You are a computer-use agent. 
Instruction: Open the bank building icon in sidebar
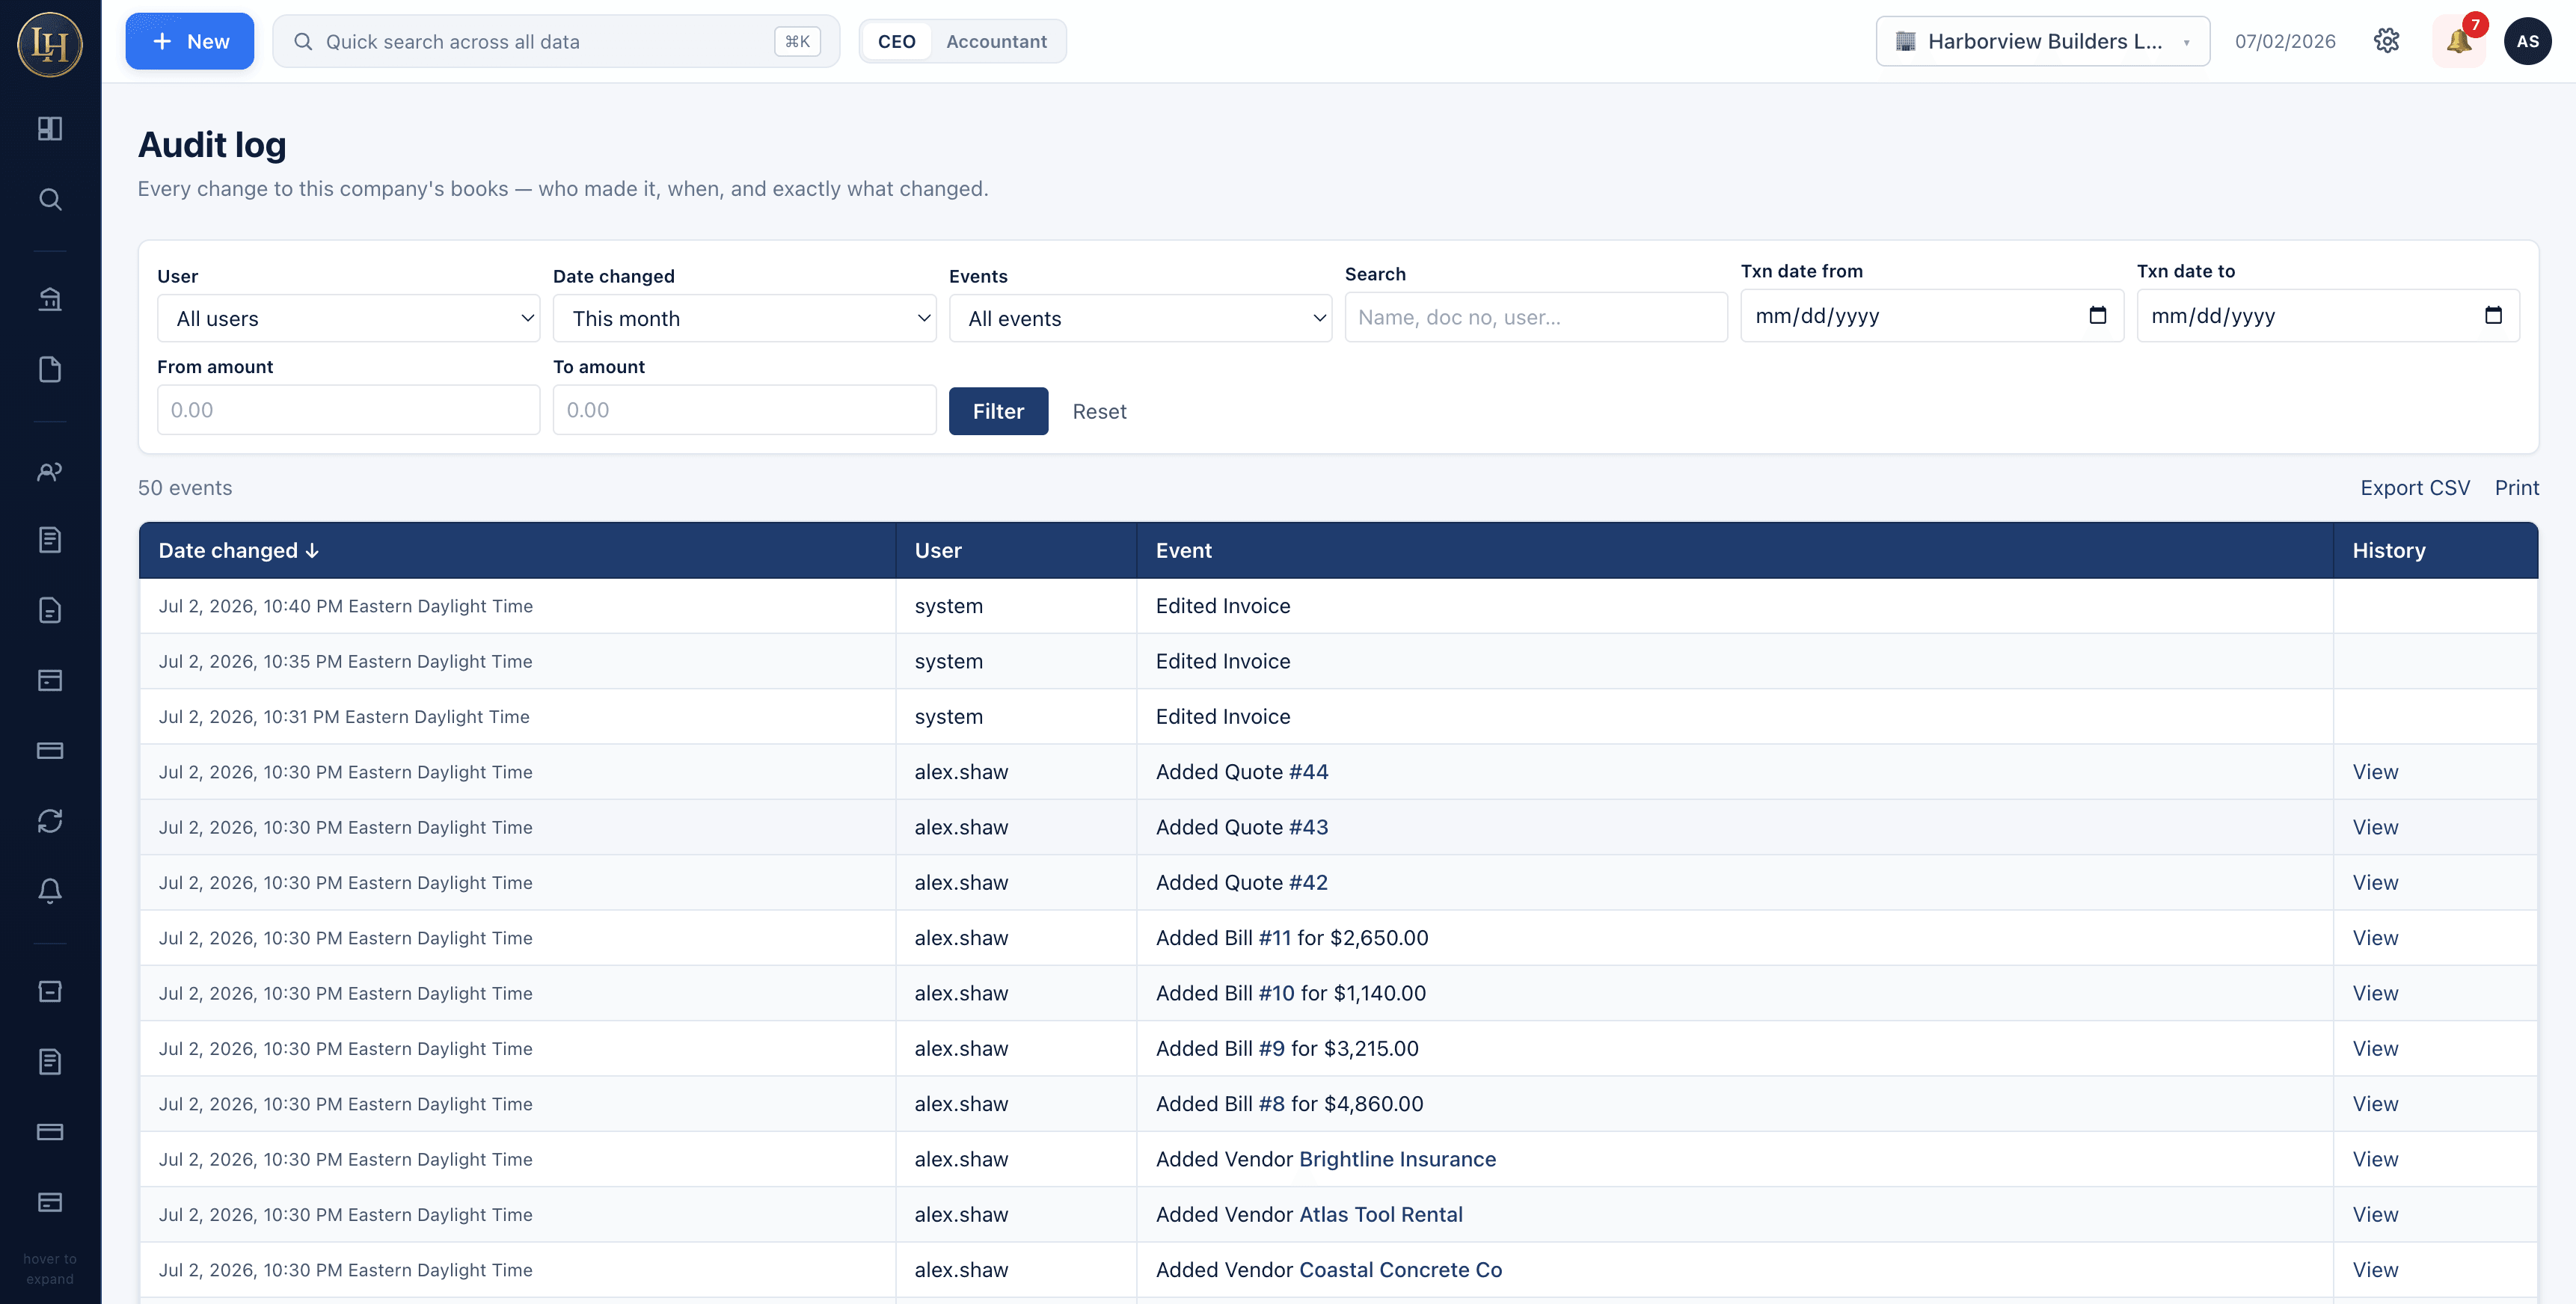(50, 299)
